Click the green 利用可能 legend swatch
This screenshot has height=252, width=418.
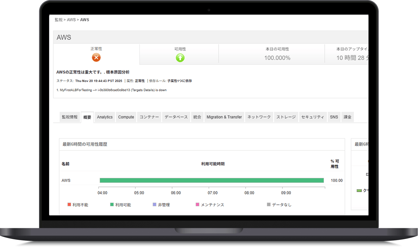pyautogui.click(x=112, y=204)
